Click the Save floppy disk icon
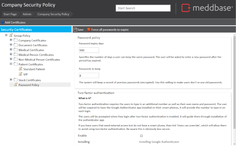 pos(75,30)
